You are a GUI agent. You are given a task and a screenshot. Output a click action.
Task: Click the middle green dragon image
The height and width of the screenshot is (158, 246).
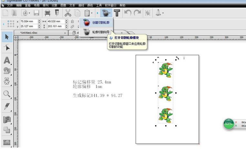click(x=166, y=92)
